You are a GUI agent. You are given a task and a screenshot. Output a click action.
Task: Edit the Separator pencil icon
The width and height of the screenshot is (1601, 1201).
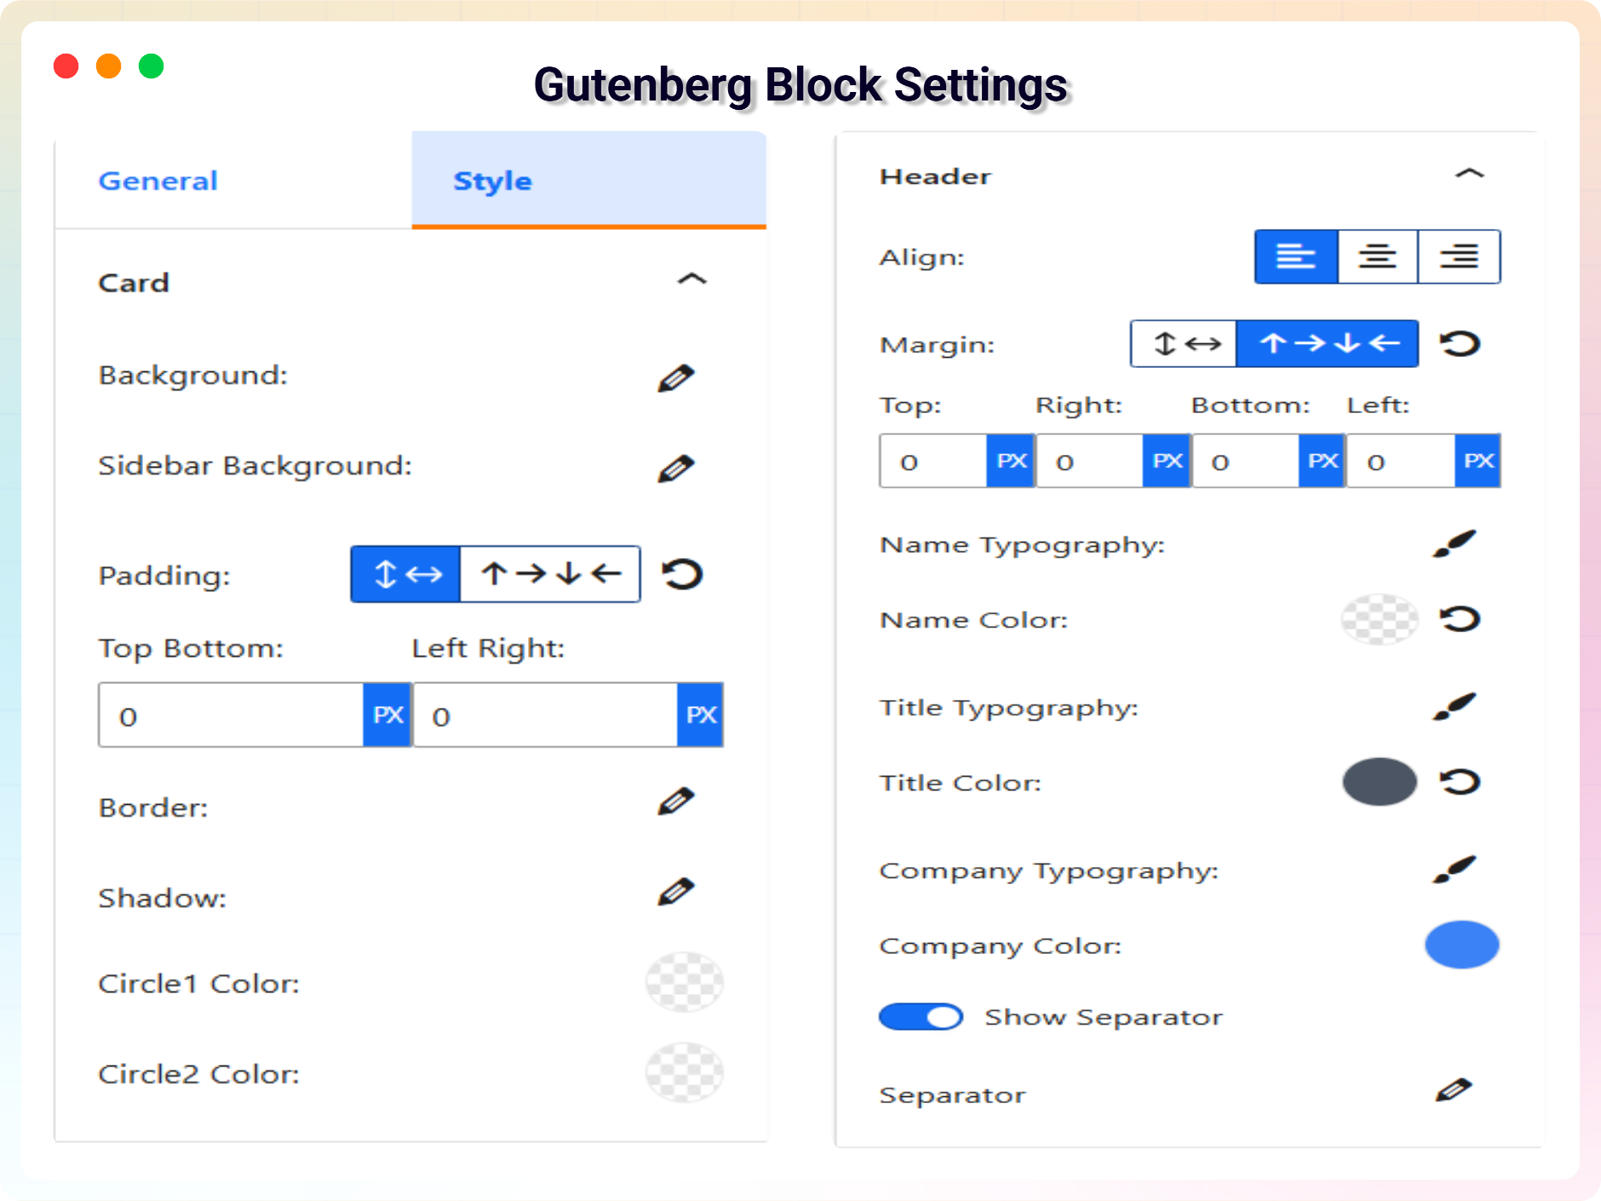[x=1453, y=1090]
